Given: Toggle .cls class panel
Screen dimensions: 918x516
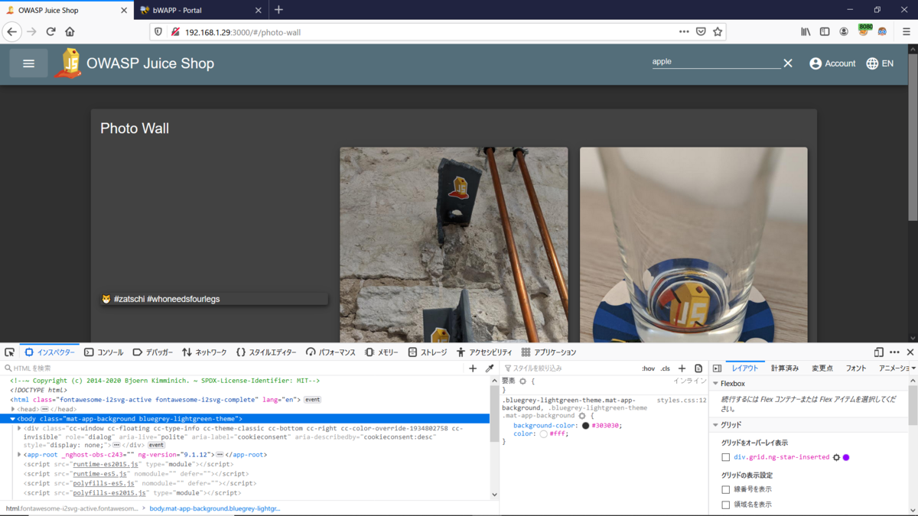Looking at the screenshot, I should (666, 368).
